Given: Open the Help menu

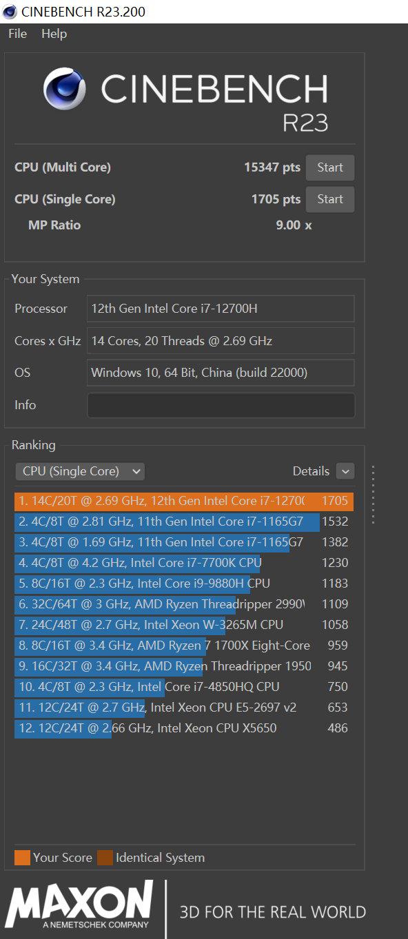Looking at the screenshot, I should [x=54, y=34].
